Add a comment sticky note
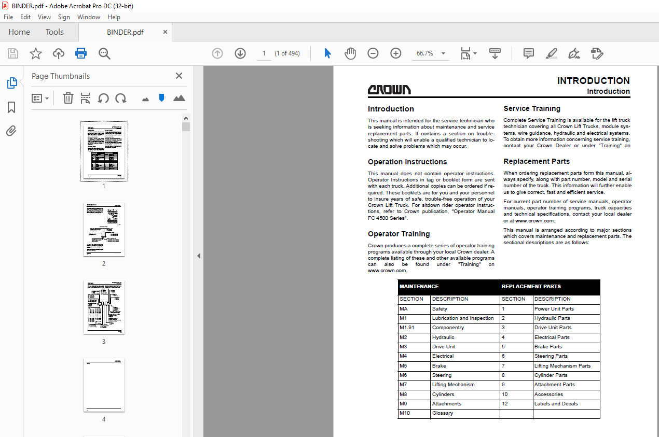Screen dimensions: 659x437 (x=529, y=53)
